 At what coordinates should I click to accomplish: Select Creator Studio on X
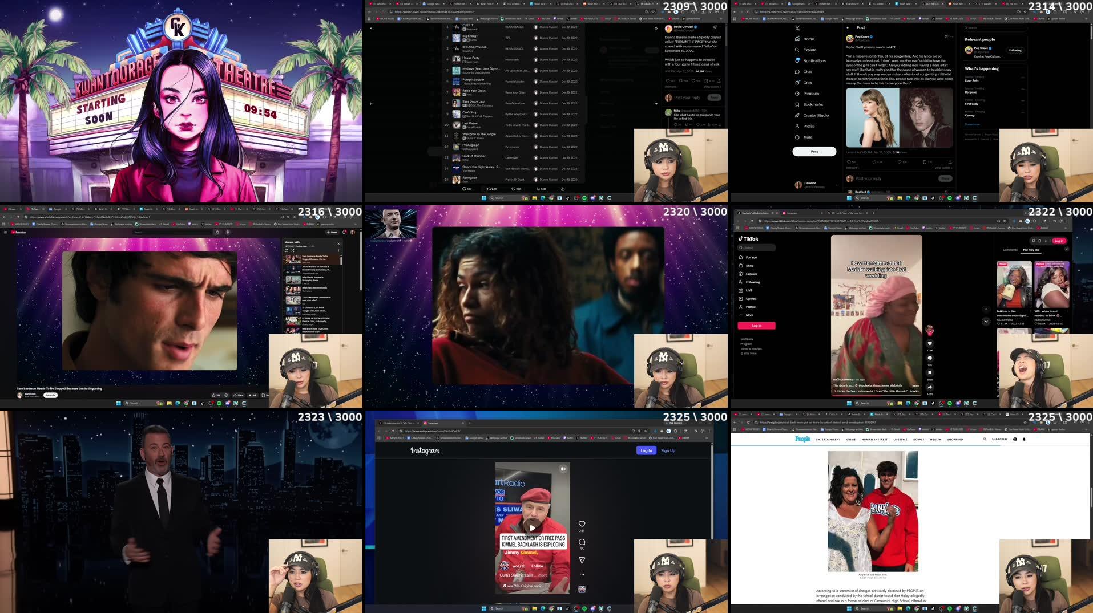click(815, 115)
